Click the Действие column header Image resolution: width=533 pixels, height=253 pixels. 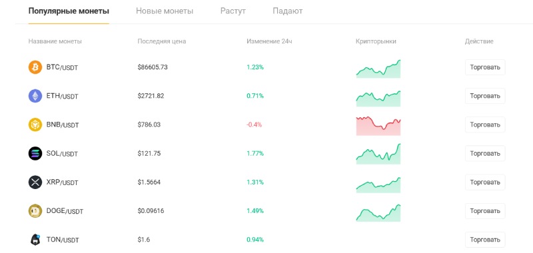(x=479, y=41)
